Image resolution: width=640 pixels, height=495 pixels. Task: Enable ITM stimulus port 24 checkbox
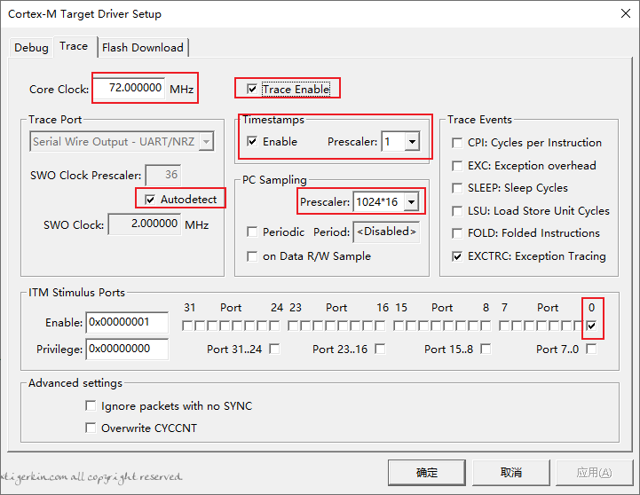(274, 326)
